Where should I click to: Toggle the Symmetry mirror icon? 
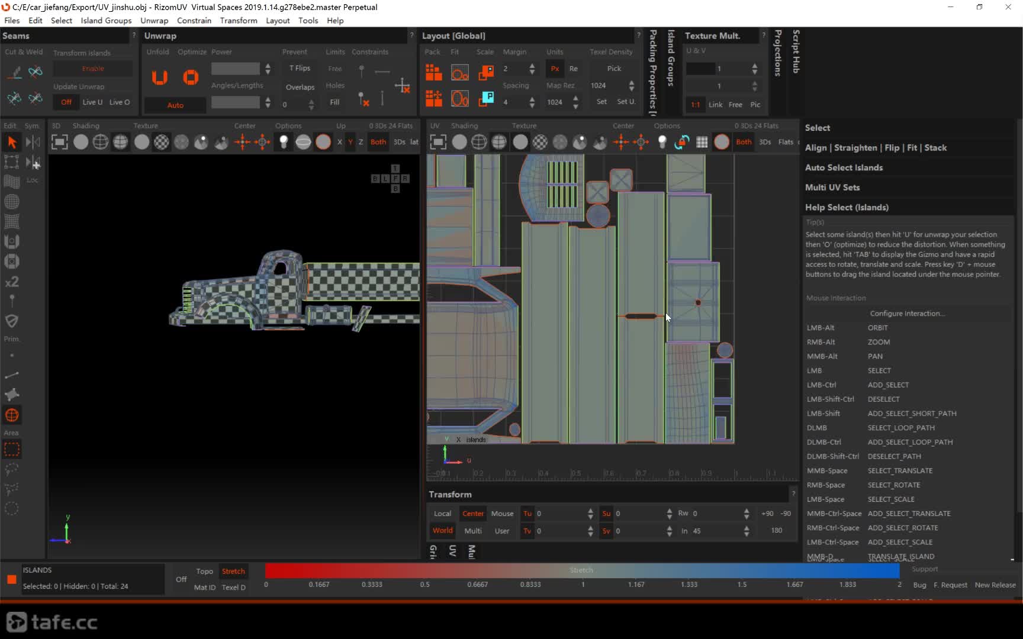point(33,142)
